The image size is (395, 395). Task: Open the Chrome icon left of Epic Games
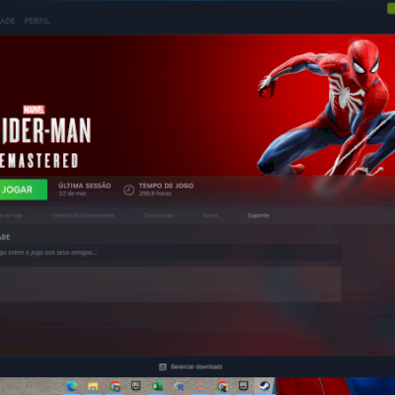click(115, 386)
